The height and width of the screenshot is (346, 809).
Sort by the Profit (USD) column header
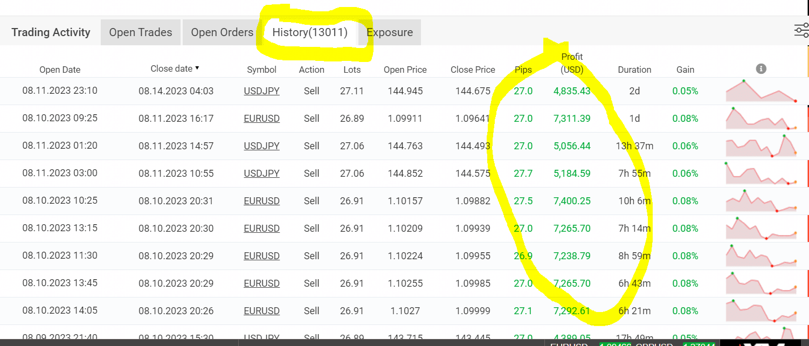pyautogui.click(x=572, y=63)
